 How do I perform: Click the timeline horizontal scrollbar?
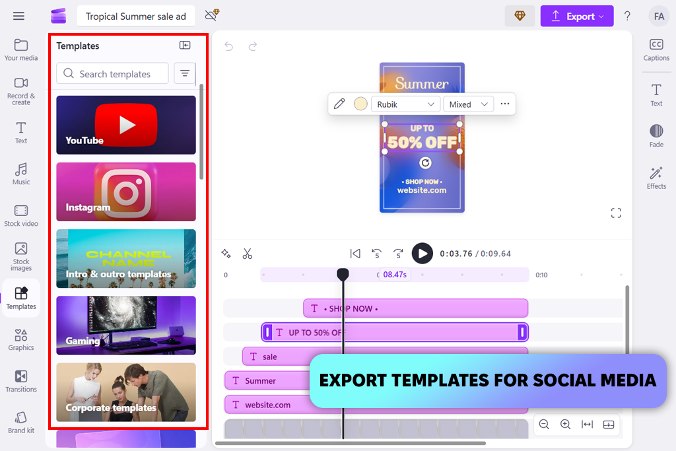click(x=351, y=443)
